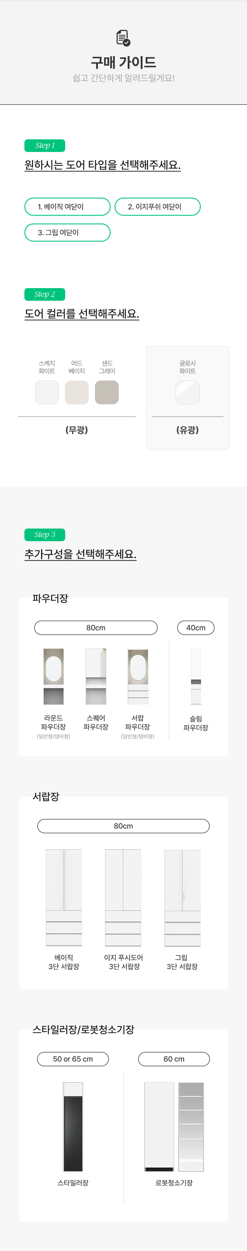Select the 이지 푸시도어 3단 서랍장 image
Viewport: 247px width, 1251px height.
click(x=123, y=897)
